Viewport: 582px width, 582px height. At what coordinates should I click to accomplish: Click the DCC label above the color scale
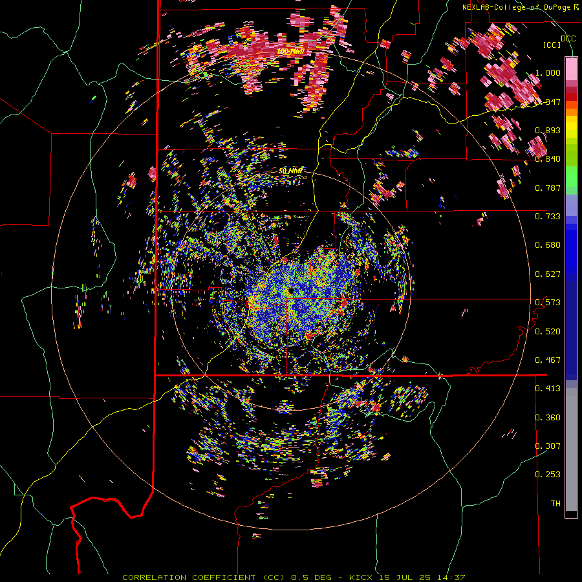coord(568,39)
